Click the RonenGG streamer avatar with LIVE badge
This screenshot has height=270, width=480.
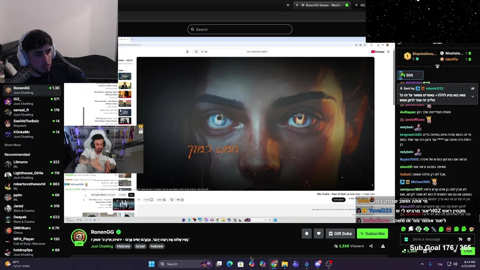point(79,237)
